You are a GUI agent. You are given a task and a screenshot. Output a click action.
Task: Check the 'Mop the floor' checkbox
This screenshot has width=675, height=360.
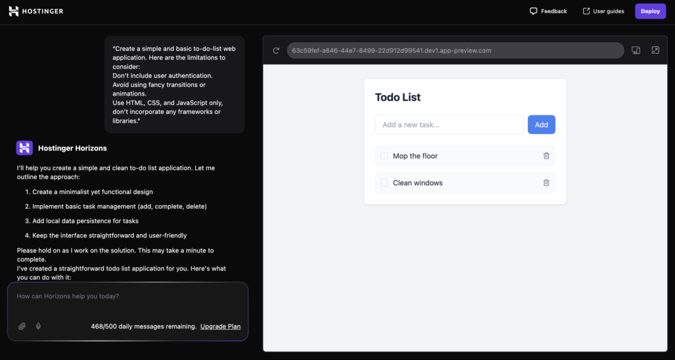click(x=384, y=156)
